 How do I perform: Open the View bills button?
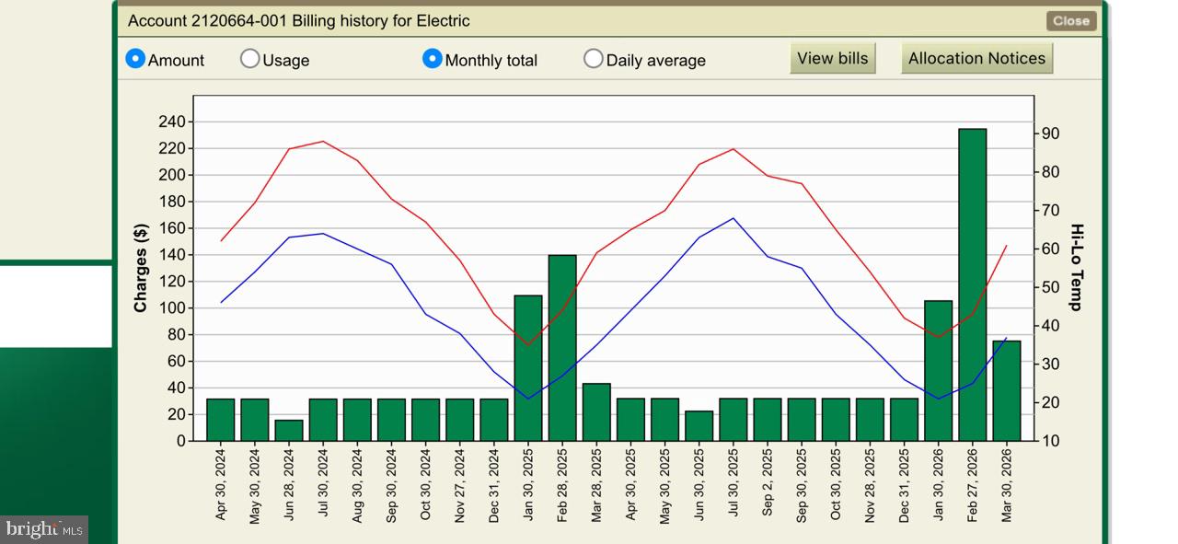(832, 58)
